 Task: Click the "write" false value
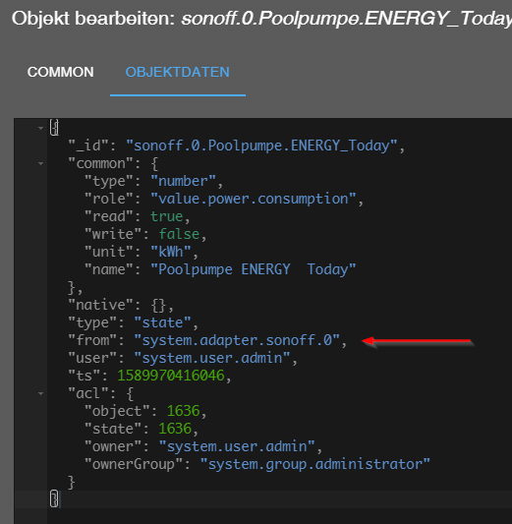(179, 234)
